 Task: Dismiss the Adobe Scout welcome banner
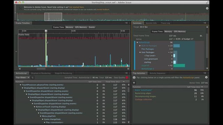tap(207, 8)
